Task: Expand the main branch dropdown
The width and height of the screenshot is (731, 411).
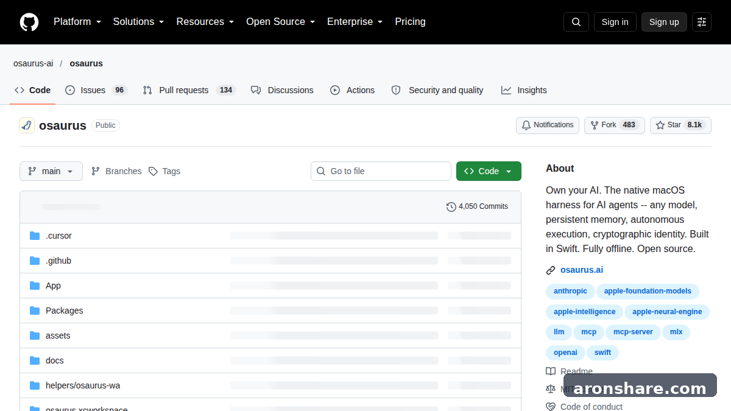Action: (x=51, y=171)
